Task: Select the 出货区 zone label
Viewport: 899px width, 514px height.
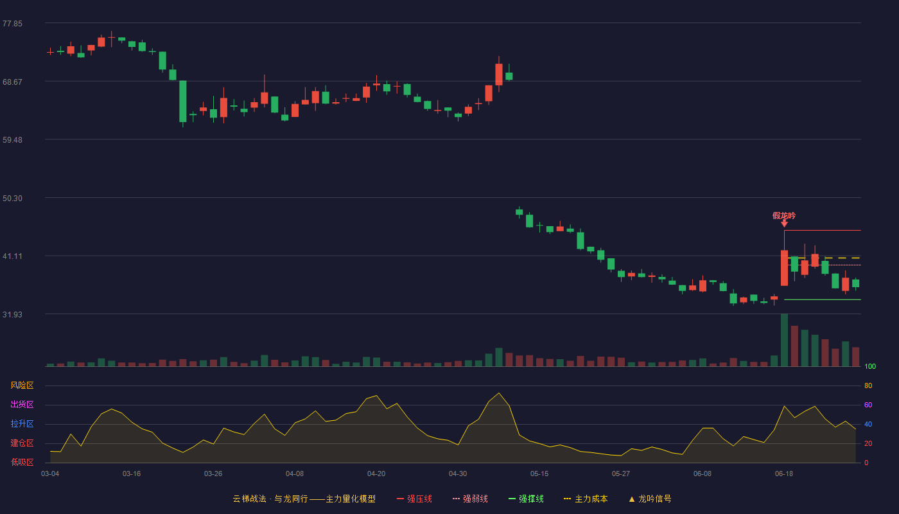Action: [x=22, y=405]
